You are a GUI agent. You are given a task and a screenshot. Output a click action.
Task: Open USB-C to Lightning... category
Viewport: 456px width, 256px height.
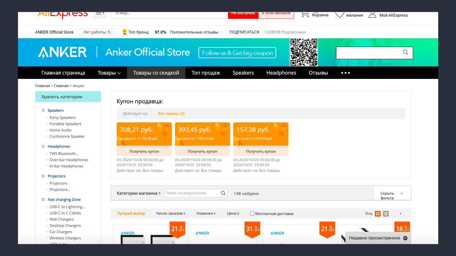(x=67, y=207)
